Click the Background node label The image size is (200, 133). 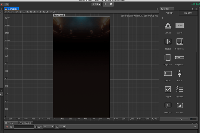[x=59, y=15]
